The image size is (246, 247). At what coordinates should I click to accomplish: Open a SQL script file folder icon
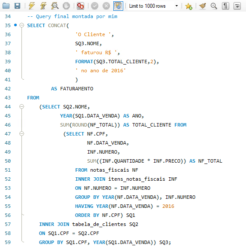pyautogui.click(x=6, y=6)
